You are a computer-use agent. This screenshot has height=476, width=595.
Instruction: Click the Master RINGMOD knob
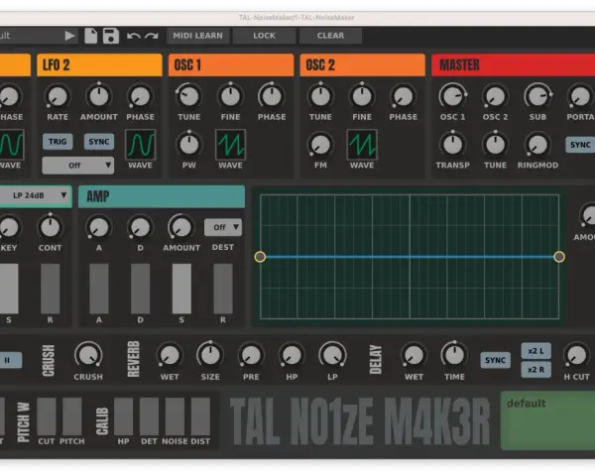pyautogui.click(x=537, y=145)
